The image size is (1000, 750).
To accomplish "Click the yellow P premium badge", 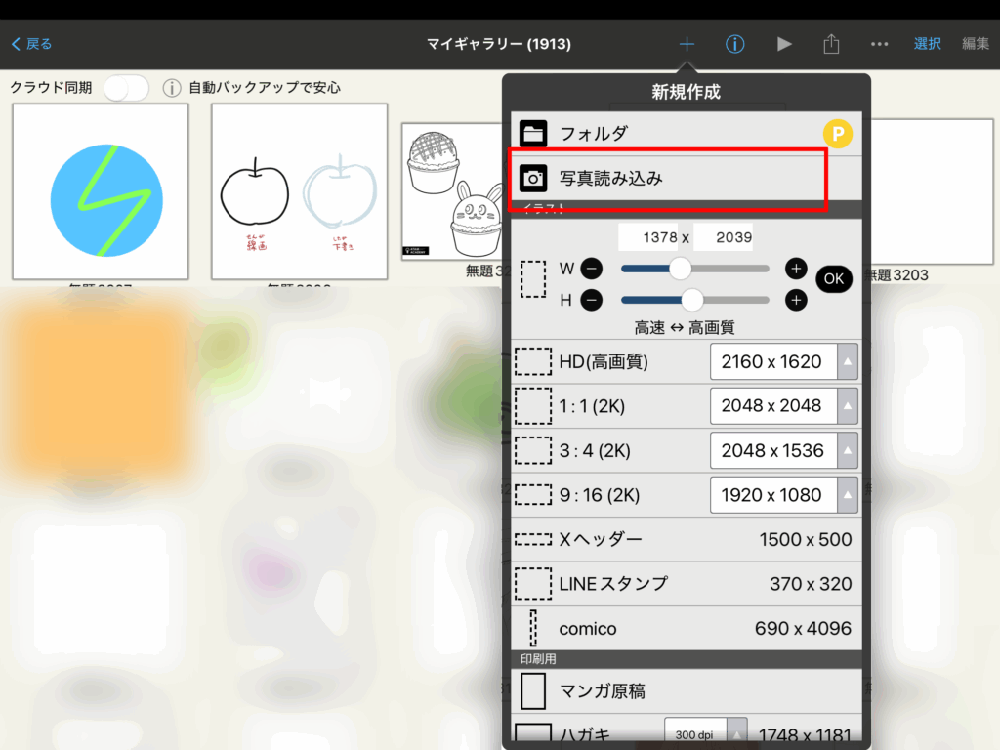I will [837, 133].
